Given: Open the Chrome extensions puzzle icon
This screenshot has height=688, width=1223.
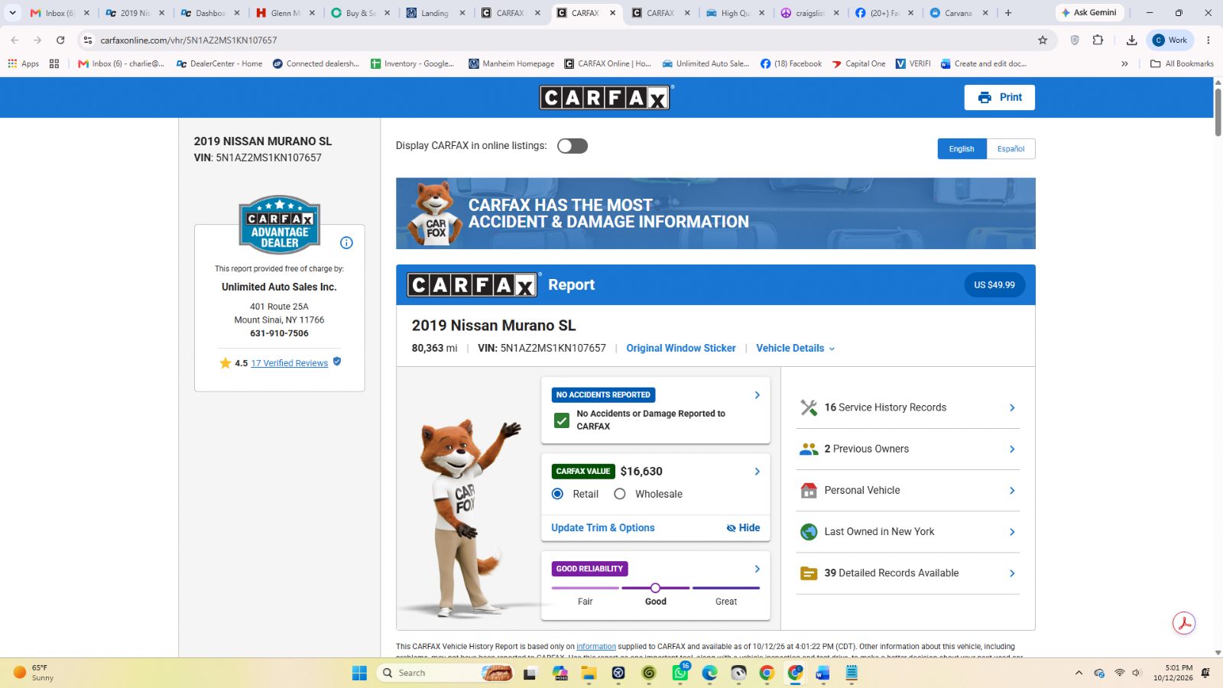Looking at the screenshot, I should tap(1098, 40).
